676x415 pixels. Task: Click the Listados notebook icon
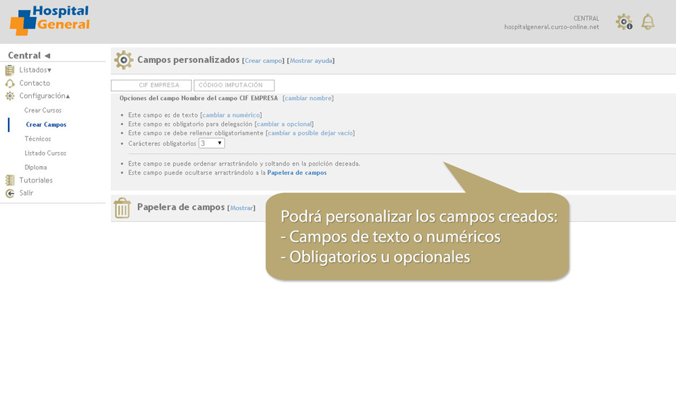tap(9, 70)
